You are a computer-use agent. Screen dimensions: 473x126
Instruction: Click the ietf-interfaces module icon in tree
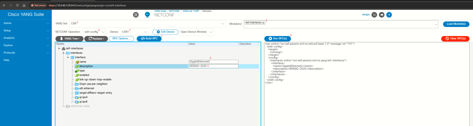pyautogui.click(x=64, y=48)
